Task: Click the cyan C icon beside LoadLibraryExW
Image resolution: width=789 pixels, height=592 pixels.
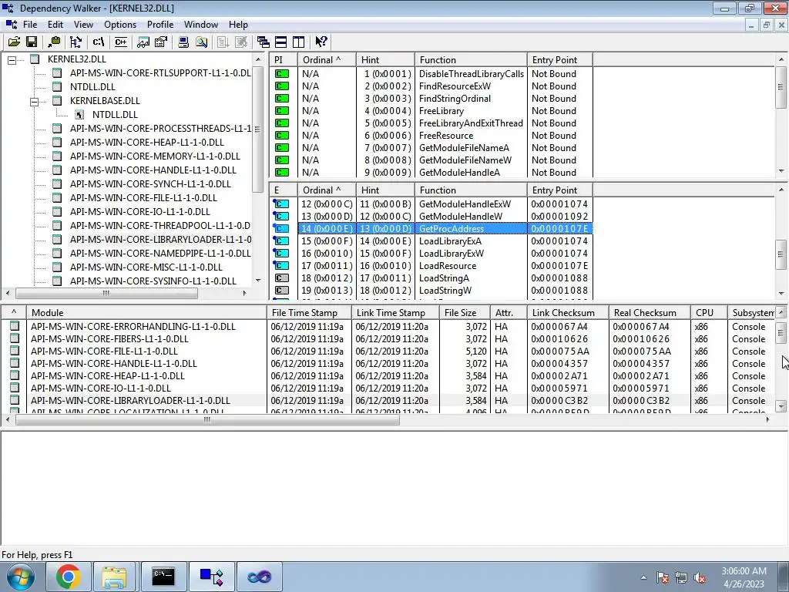Action: click(x=280, y=253)
